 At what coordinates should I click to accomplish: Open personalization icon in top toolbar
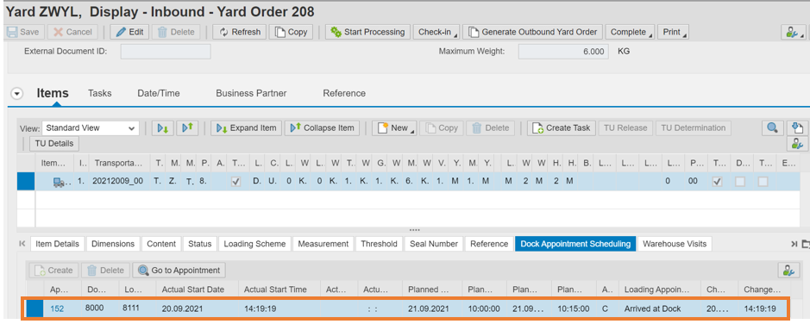[794, 32]
